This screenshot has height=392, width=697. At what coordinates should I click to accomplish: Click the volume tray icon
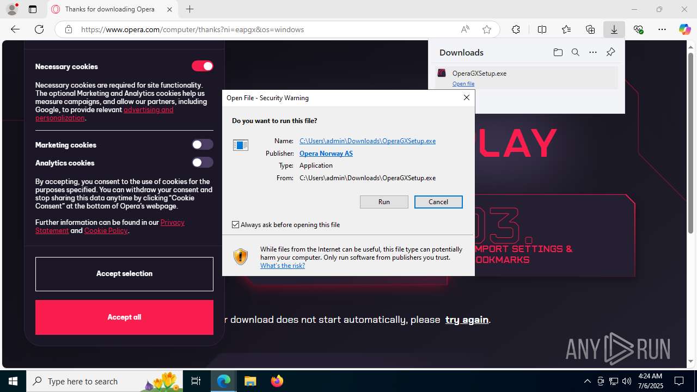point(627,381)
